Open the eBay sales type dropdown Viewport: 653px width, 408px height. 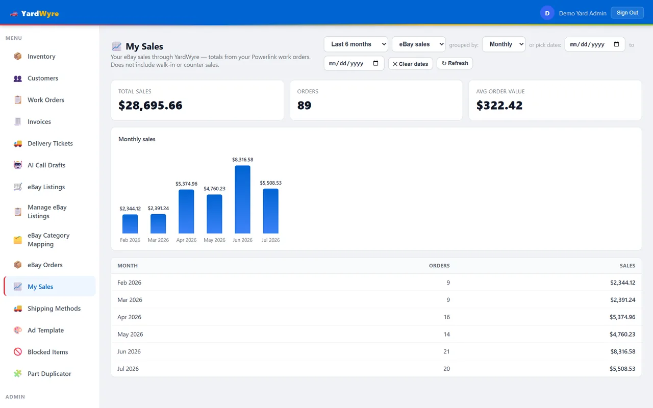pos(418,44)
